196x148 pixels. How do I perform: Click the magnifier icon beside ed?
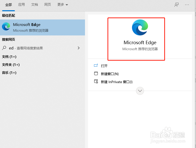4,48
